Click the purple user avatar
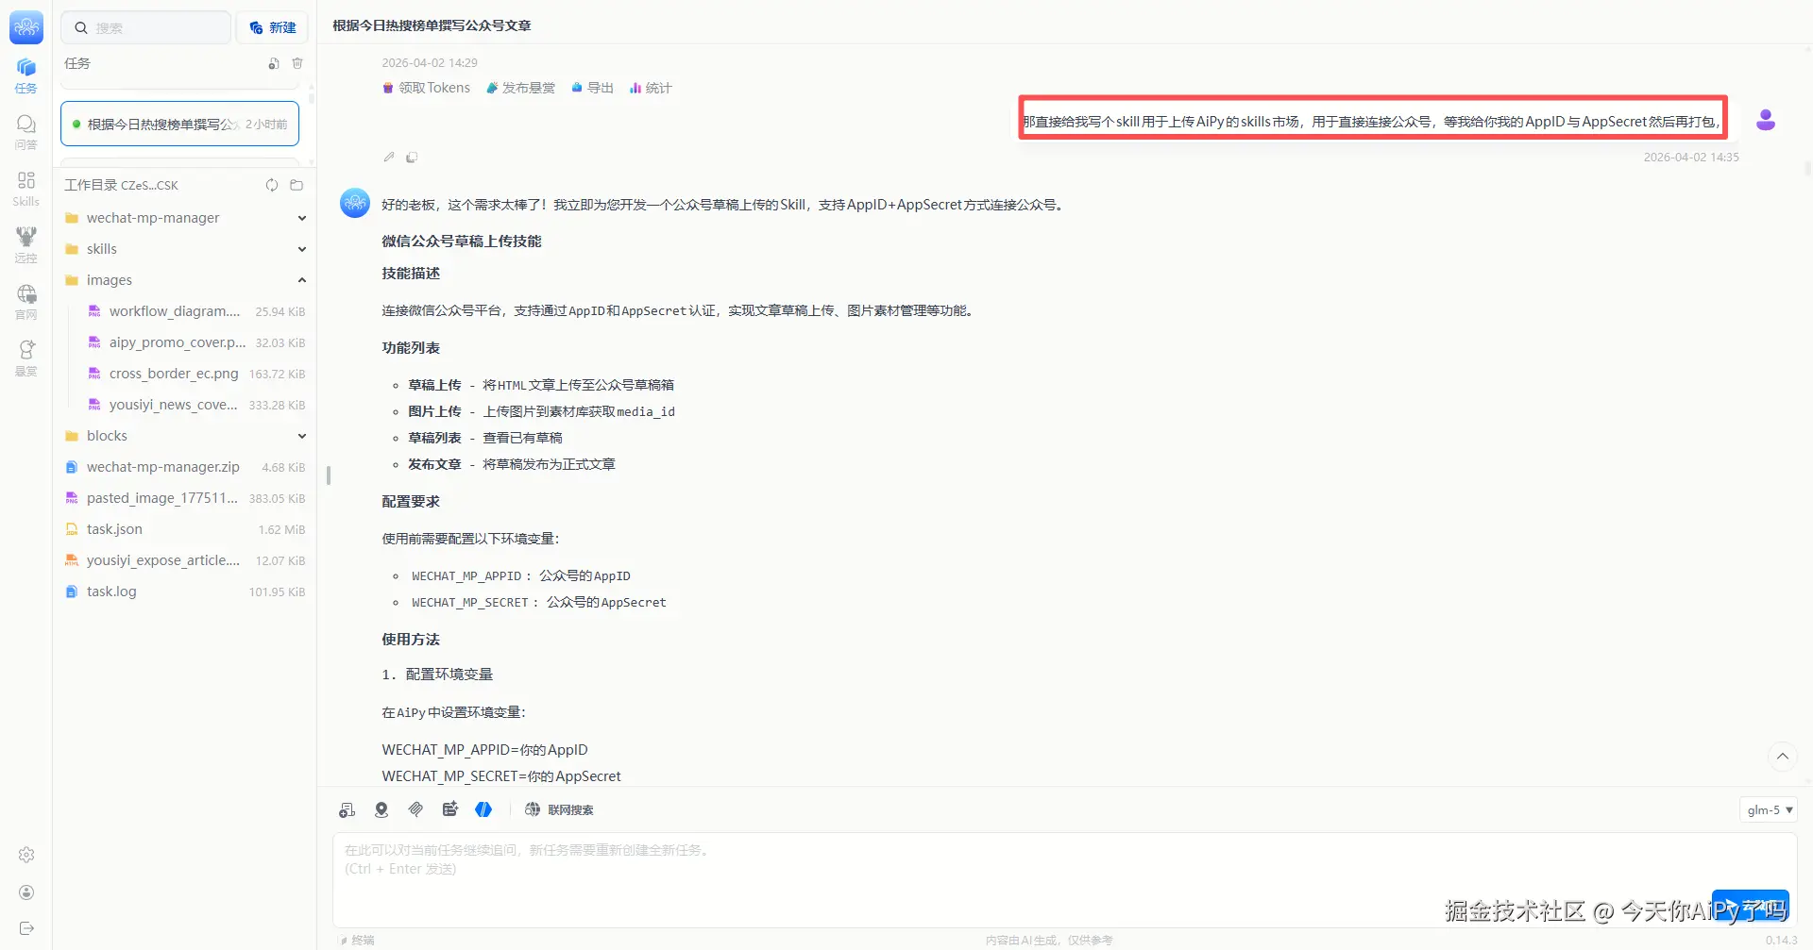 point(1765,120)
